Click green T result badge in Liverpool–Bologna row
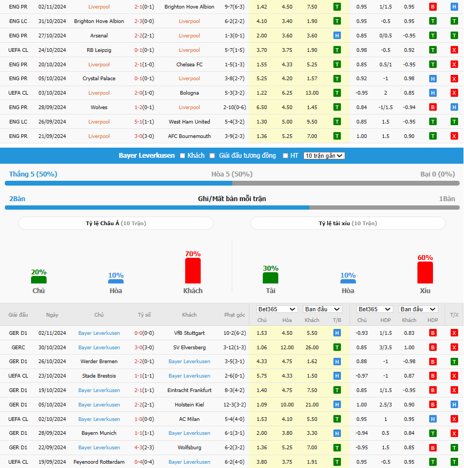 click(x=337, y=93)
